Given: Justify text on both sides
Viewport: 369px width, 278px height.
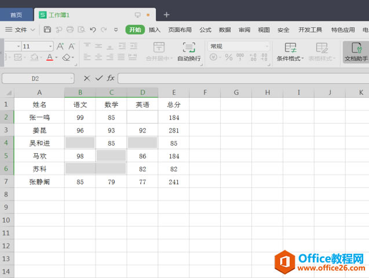Looking at the screenshot, I should tap(121, 57).
